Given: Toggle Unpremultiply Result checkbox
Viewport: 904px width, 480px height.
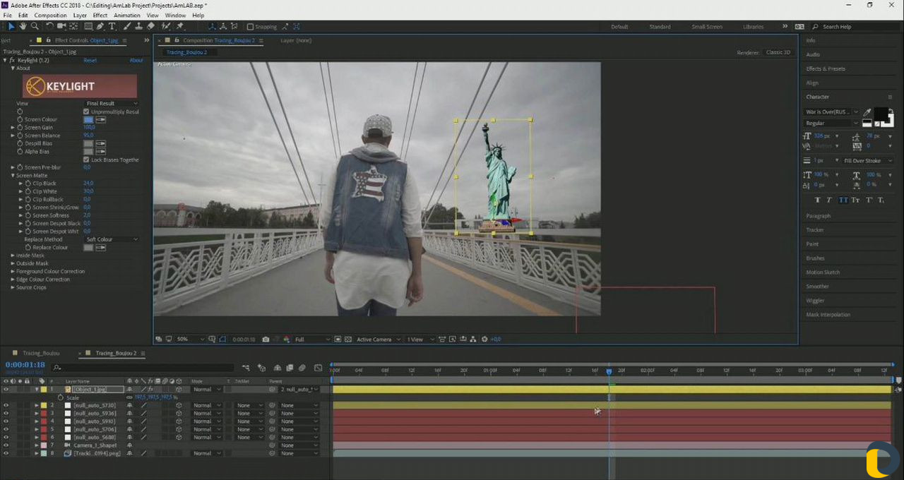Looking at the screenshot, I should (x=86, y=112).
